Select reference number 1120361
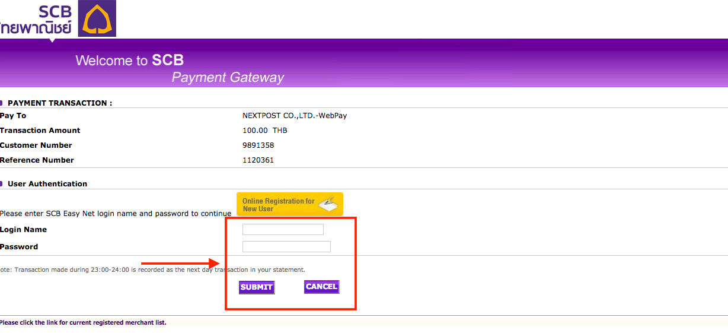Screen dimensions: 728x333 [x=258, y=160]
